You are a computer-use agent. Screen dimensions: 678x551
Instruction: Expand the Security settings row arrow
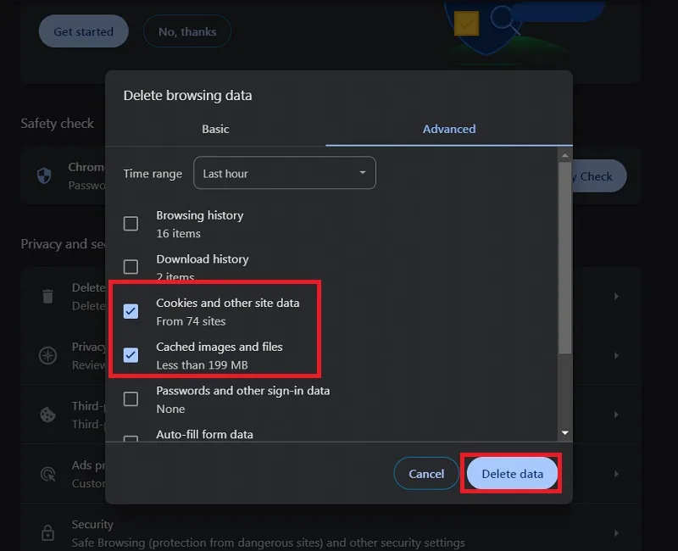click(616, 533)
